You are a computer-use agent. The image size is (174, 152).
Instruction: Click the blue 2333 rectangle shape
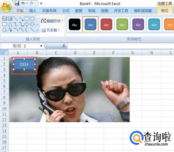coord(24,64)
